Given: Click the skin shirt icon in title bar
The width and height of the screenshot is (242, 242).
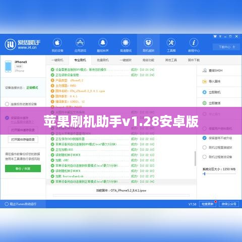Looking at the screenshot, I should (x=215, y=36).
